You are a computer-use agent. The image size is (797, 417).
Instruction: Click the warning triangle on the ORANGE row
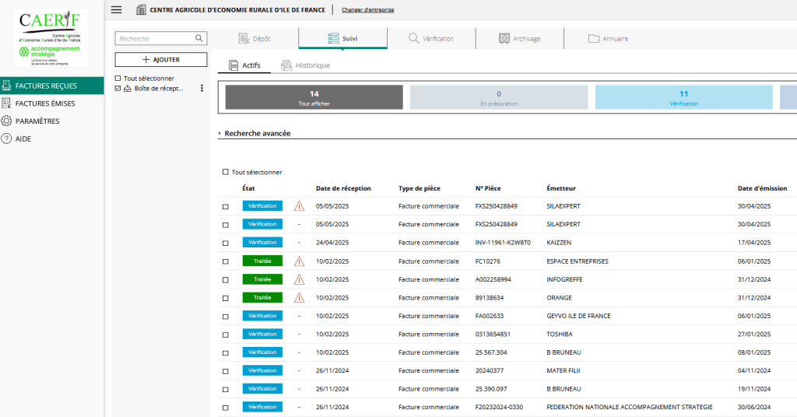click(x=300, y=298)
